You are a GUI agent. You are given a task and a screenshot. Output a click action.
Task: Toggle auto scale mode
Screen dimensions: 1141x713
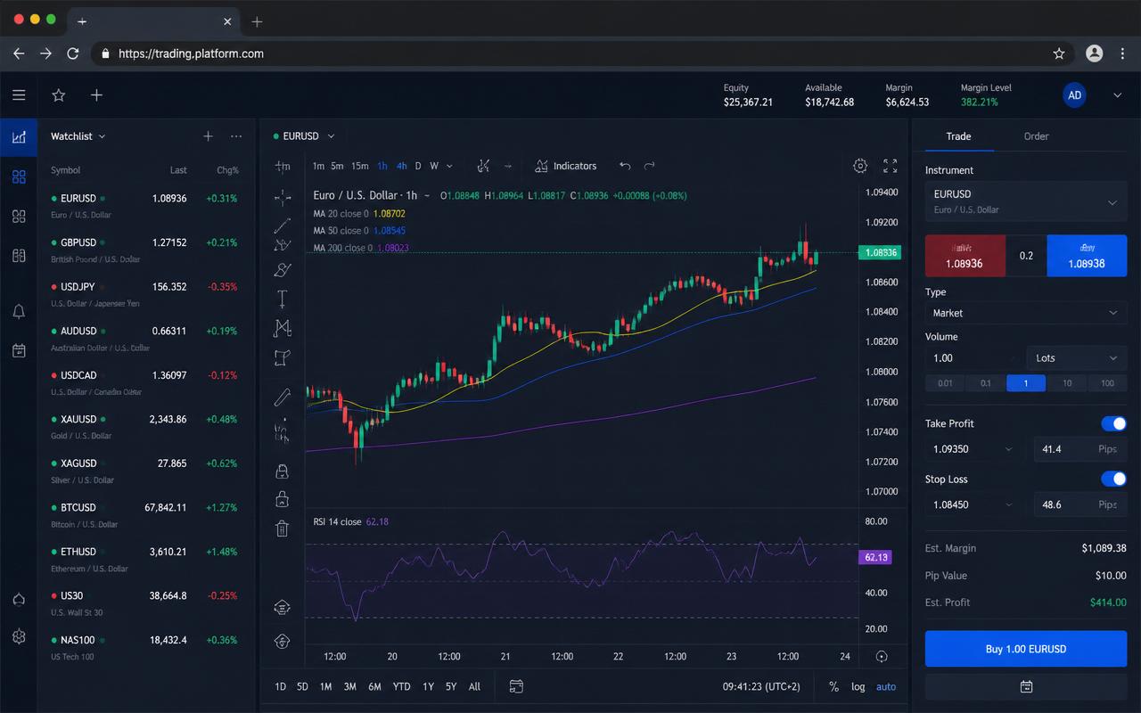[886, 686]
